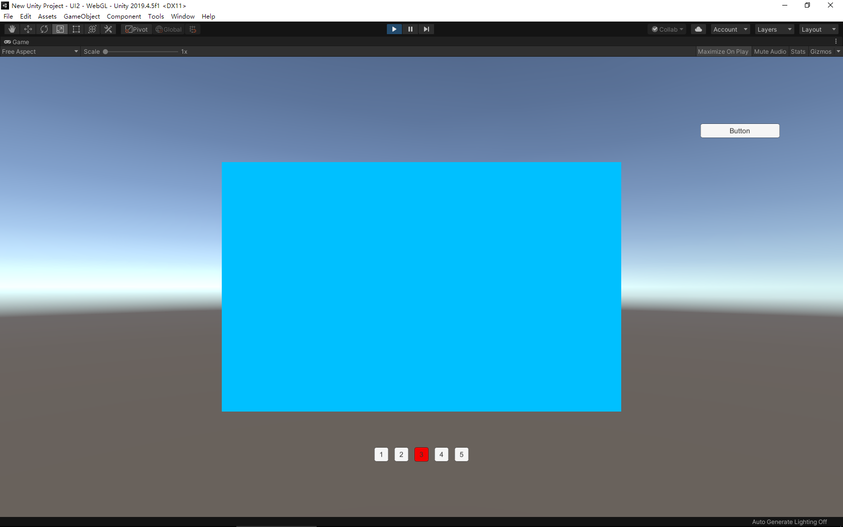The height and width of the screenshot is (527, 843).
Task: Select the Rotate tool
Action: tap(44, 29)
